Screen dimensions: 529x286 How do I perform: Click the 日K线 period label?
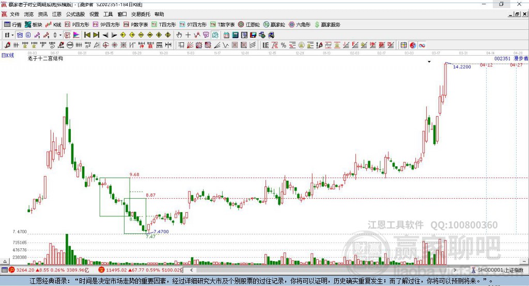[7, 55]
